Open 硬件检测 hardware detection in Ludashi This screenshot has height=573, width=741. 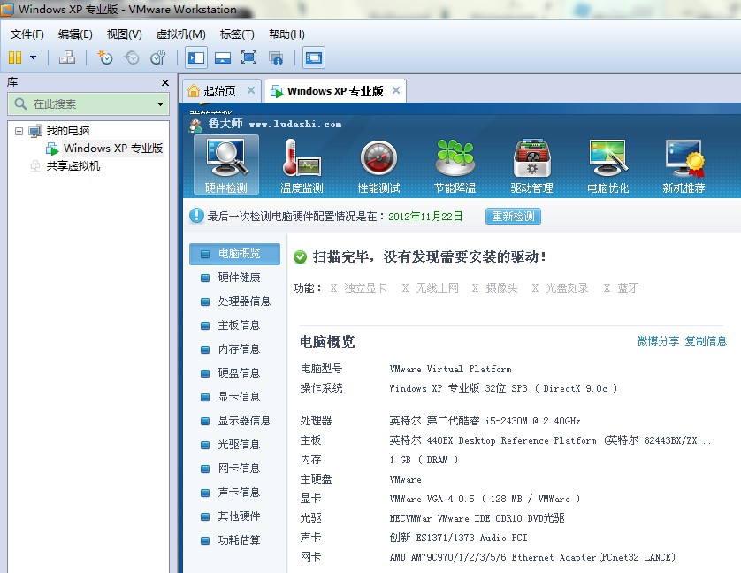(225, 165)
